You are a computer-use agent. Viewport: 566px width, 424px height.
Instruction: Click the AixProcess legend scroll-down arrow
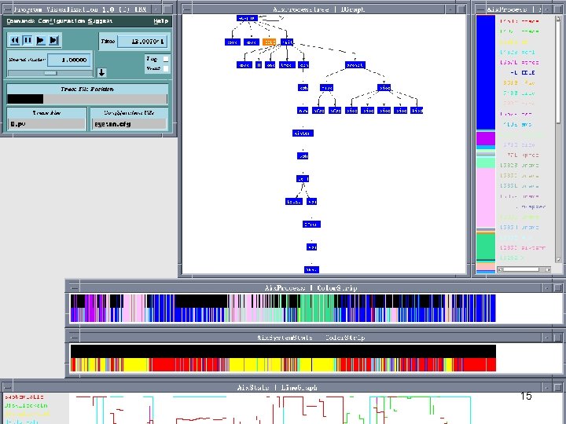click(558, 259)
